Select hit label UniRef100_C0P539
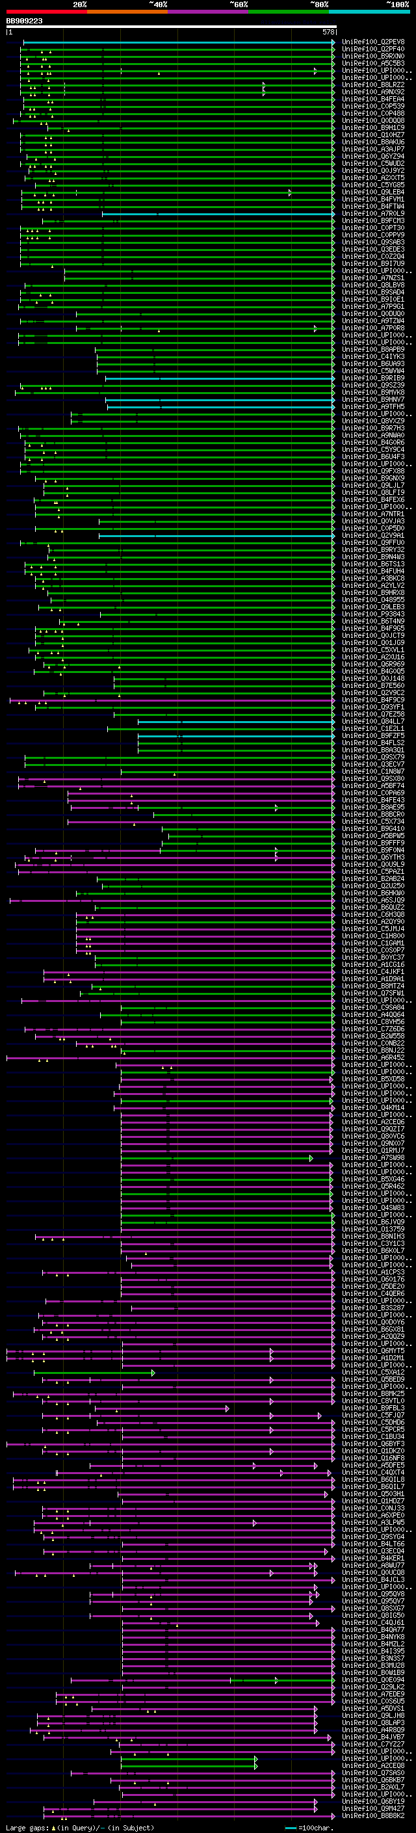 (373, 106)
